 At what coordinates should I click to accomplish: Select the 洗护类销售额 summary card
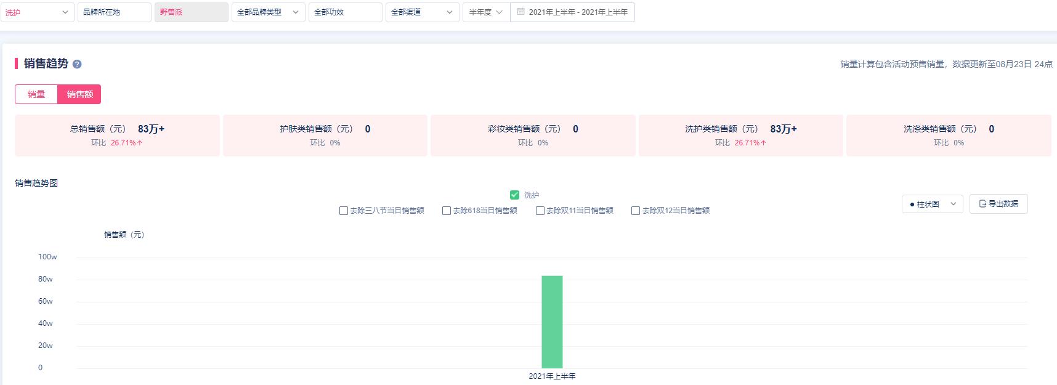click(x=741, y=135)
